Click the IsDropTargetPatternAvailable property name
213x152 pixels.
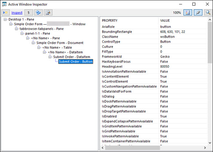[x=124, y=111]
